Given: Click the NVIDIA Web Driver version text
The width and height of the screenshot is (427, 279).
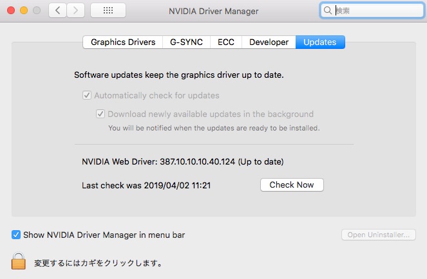Looking at the screenshot, I should tap(183, 162).
